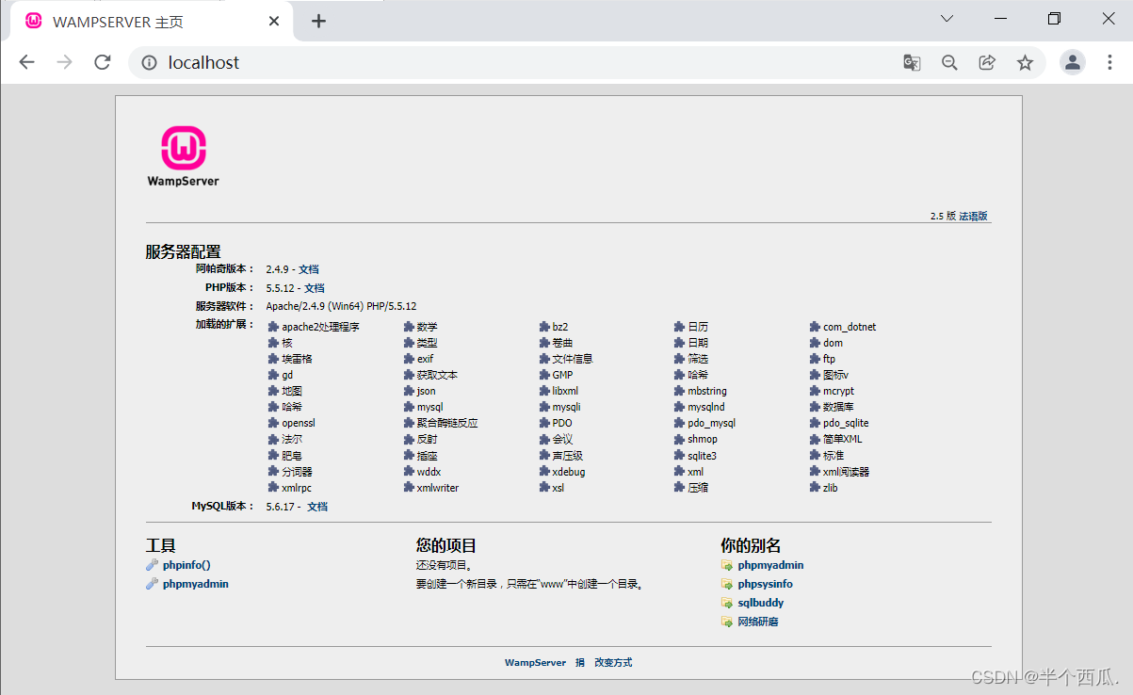Click folder icon beside phpmyadmin alias
This screenshot has width=1133, height=695.
(x=727, y=565)
